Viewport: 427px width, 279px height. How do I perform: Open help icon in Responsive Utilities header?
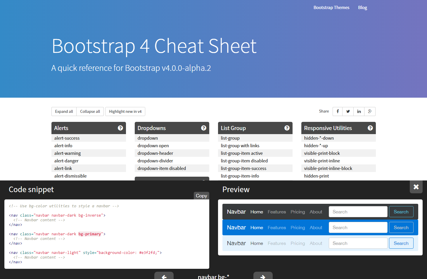coord(370,128)
